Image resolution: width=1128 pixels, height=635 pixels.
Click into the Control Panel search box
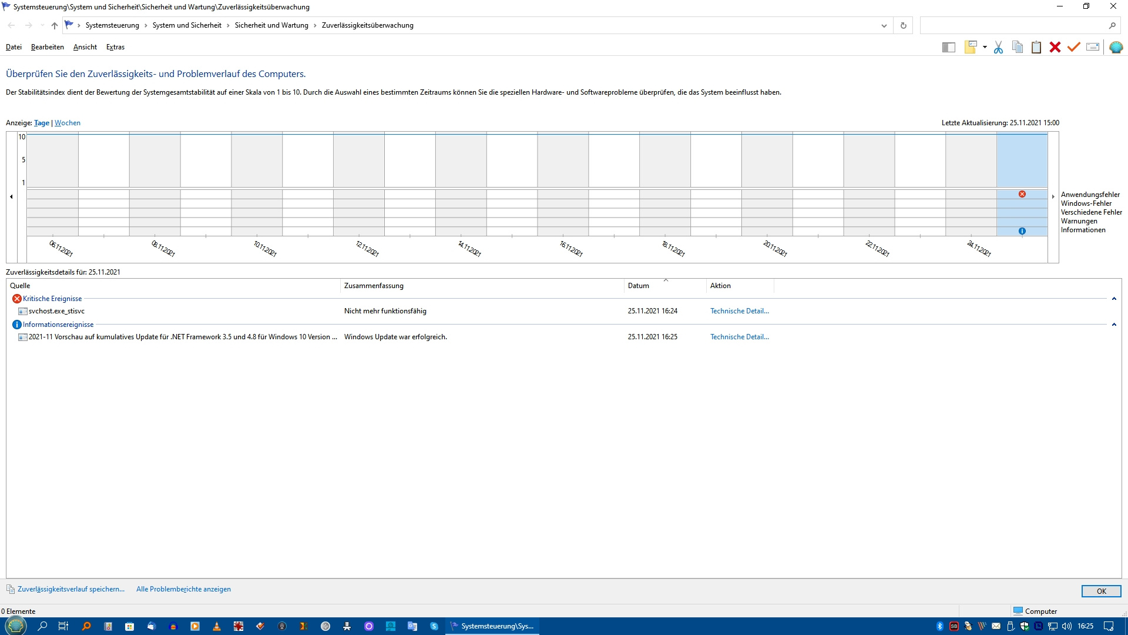1019,25
